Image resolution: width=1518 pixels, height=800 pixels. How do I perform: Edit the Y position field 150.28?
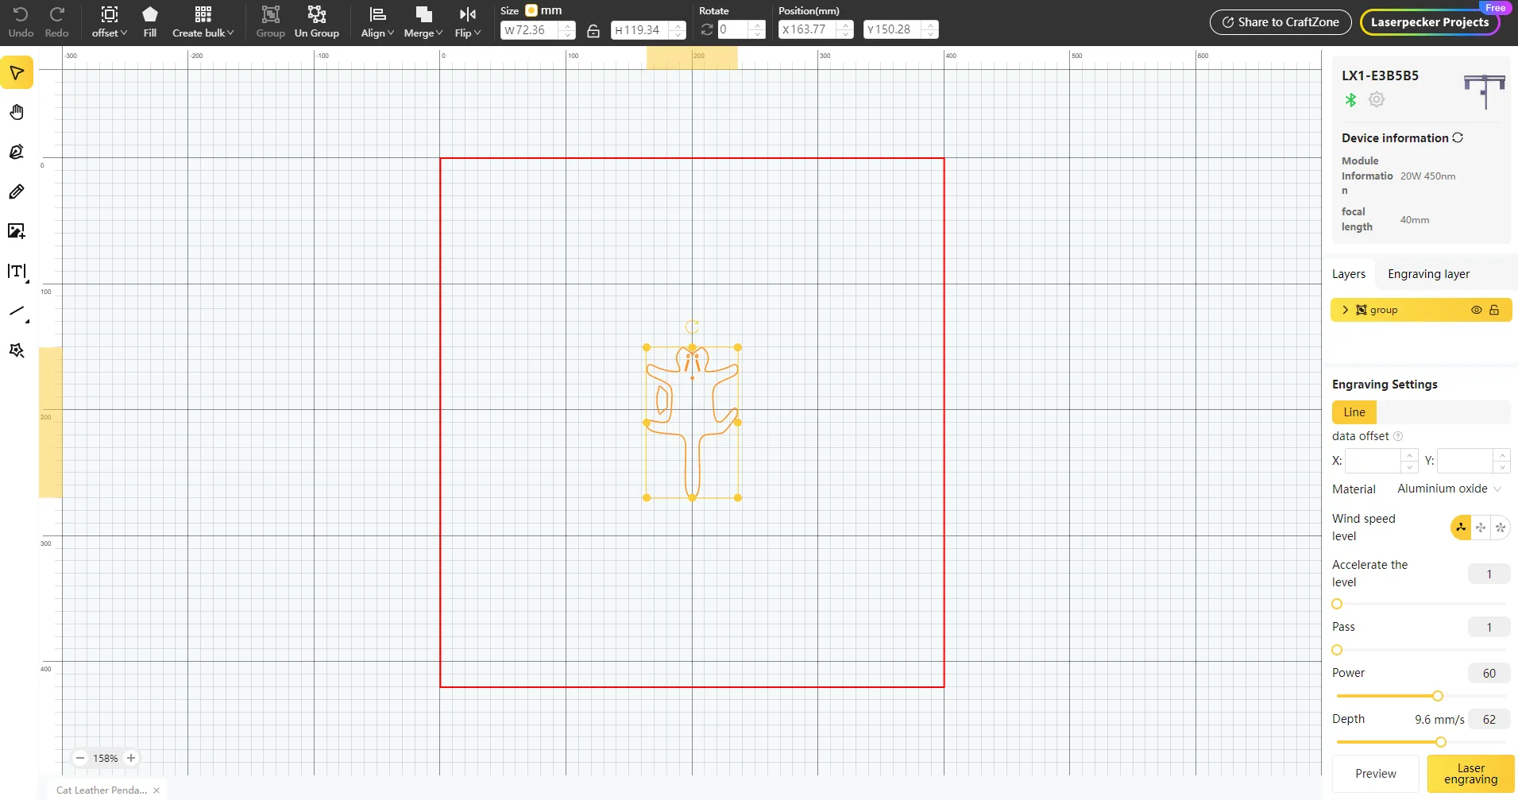(x=901, y=29)
